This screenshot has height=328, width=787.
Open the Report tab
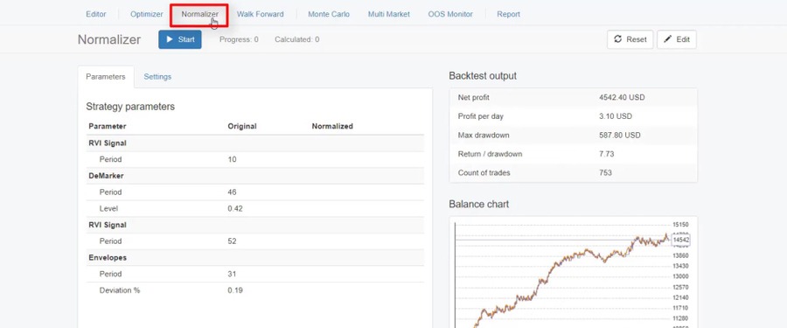tap(508, 14)
